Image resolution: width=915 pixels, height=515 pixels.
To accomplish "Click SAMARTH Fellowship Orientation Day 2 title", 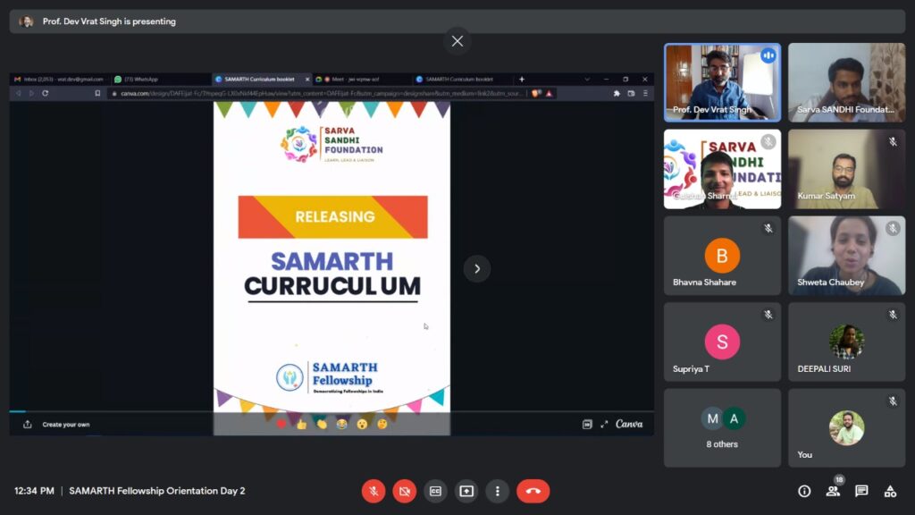I will (x=157, y=491).
